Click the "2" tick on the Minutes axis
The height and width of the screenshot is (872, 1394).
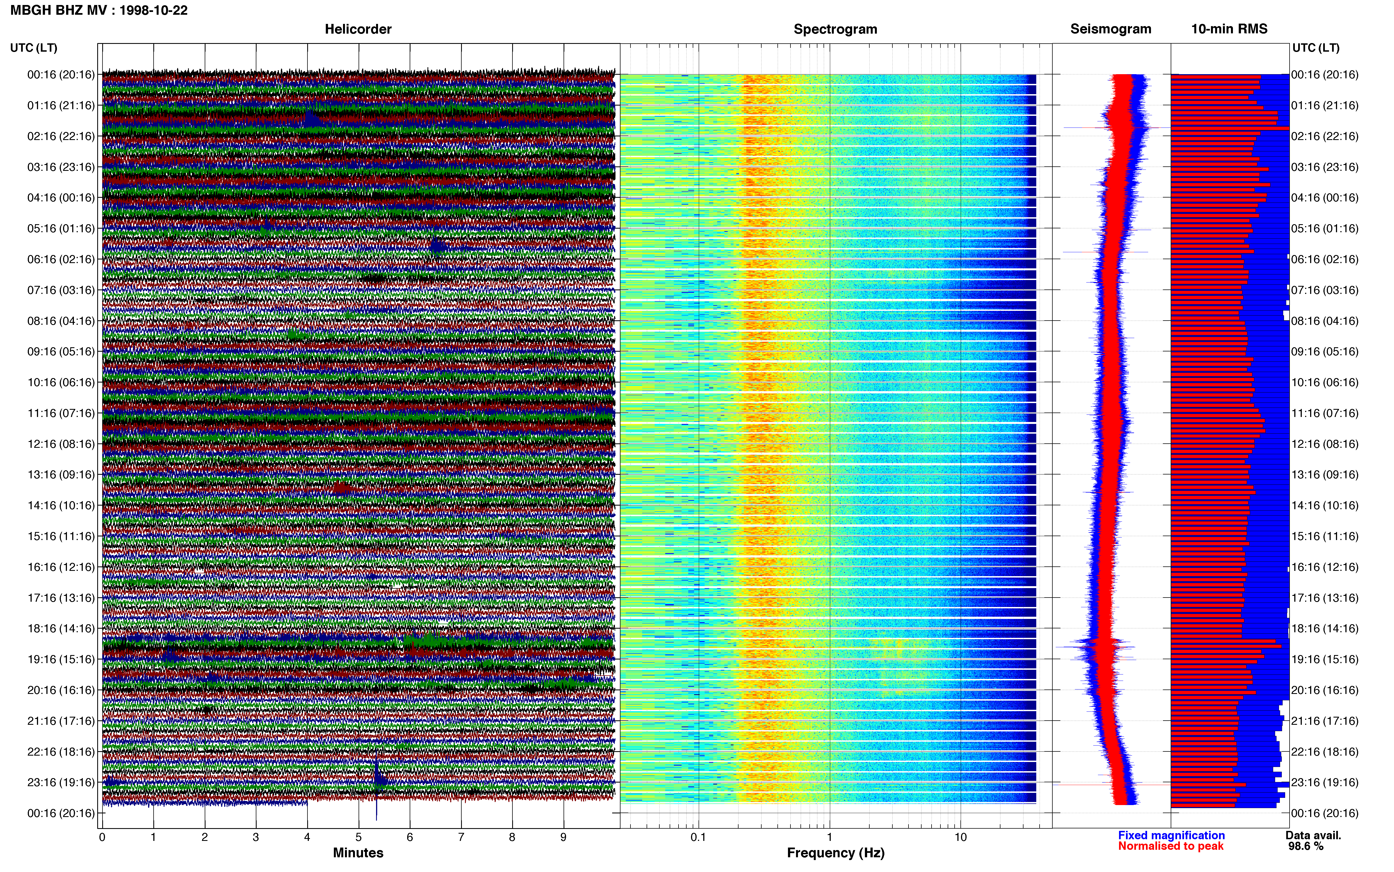[205, 837]
